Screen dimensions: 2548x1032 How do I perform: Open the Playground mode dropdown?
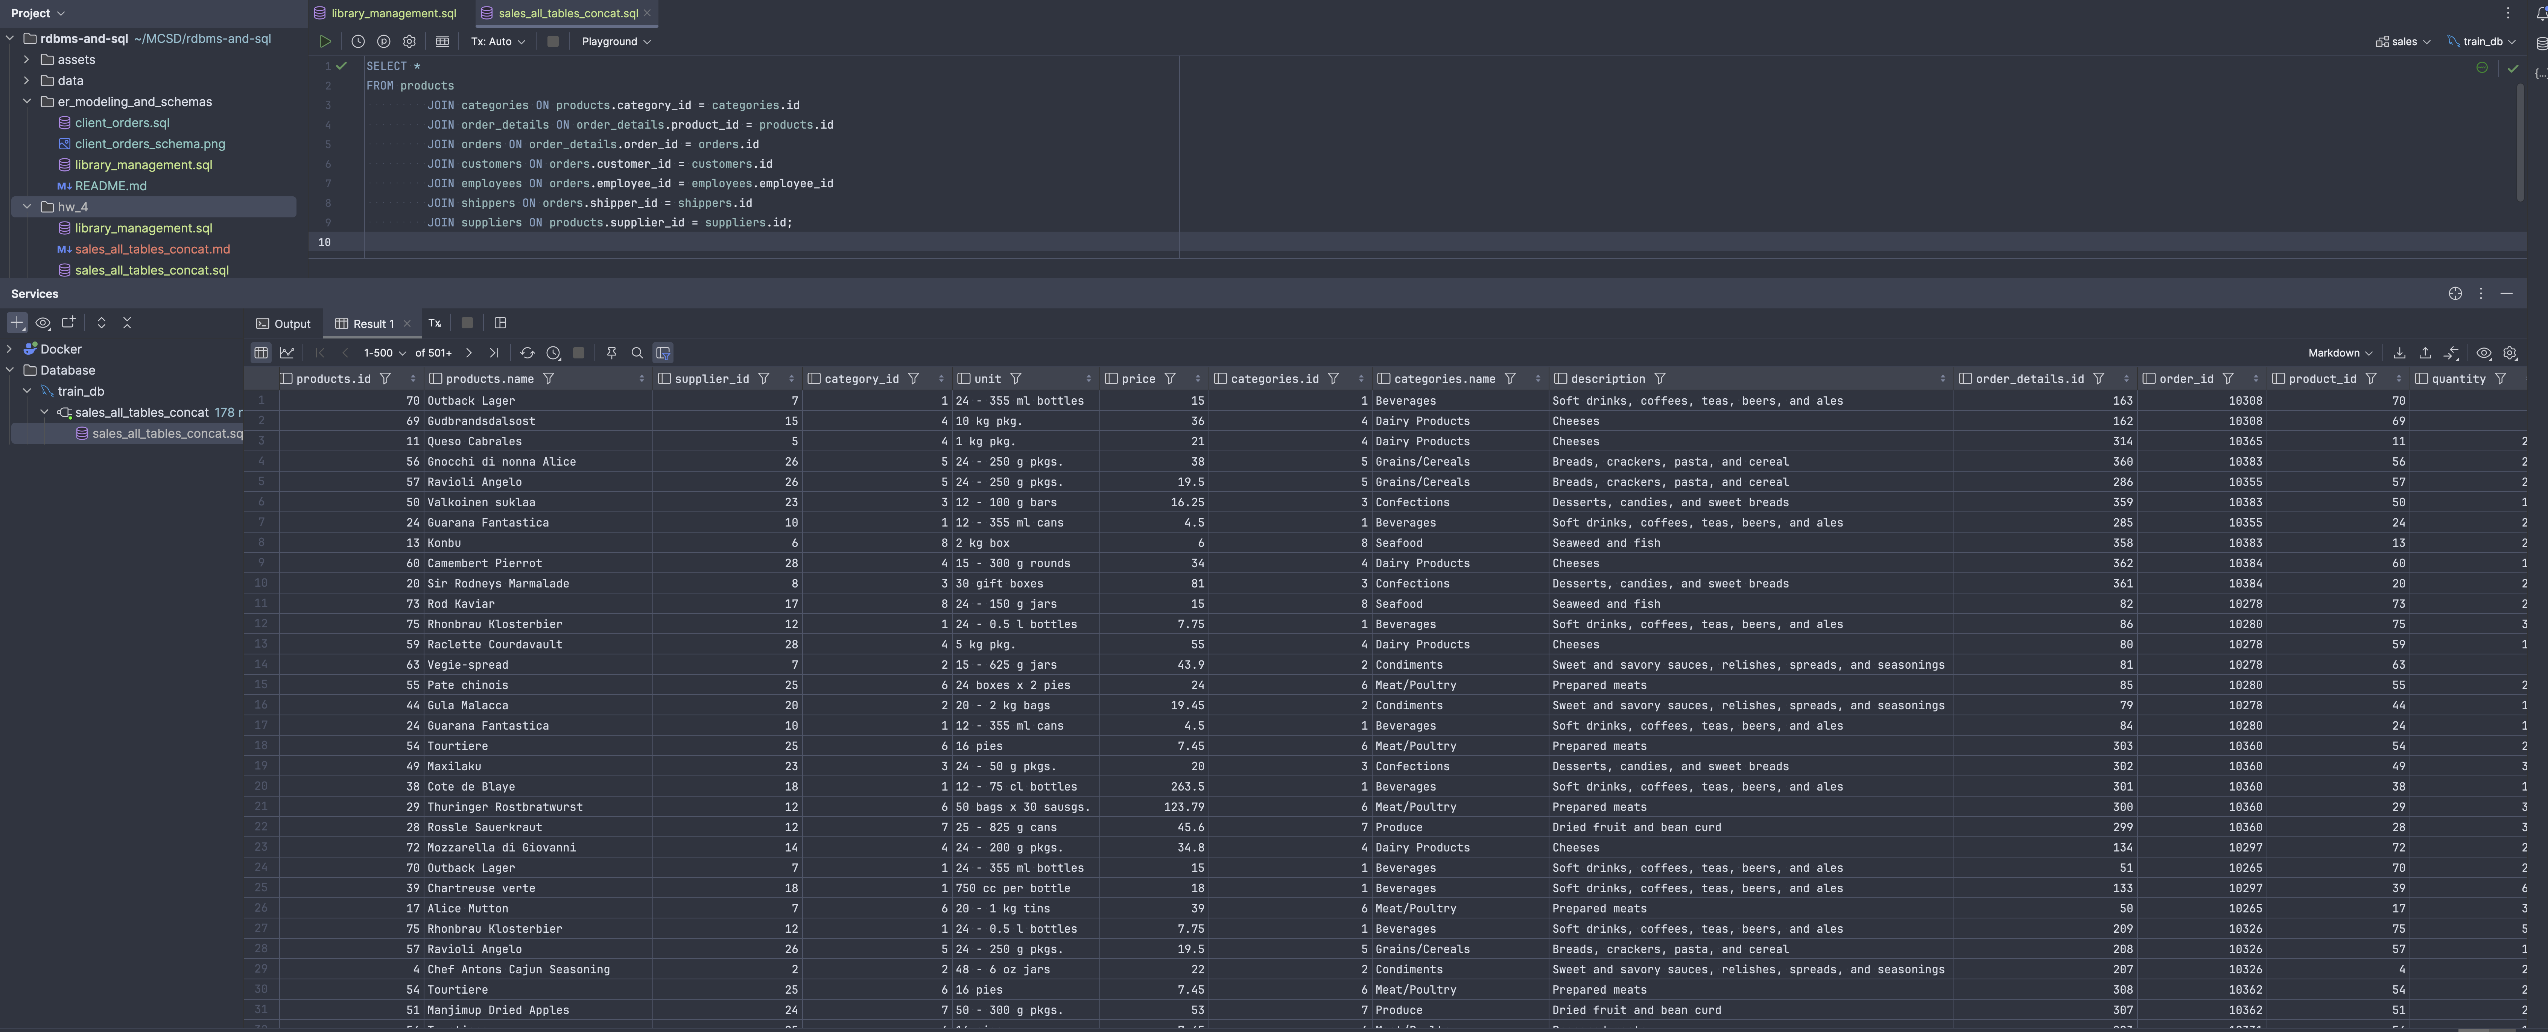(615, 41)
